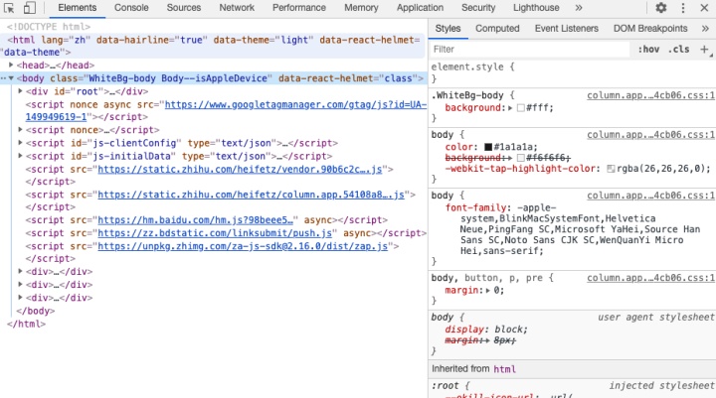Image resolution: width=716 pixels, height=398 pixels.
Task: Collapse the body element node
Action: coord(11,78)
